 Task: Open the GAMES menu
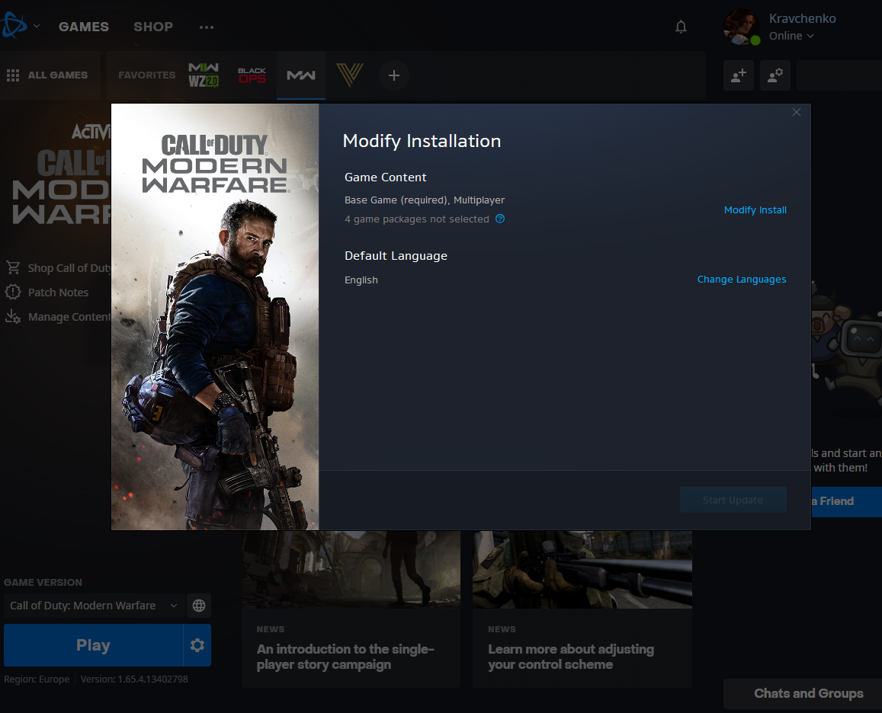[x=84, y=27]
